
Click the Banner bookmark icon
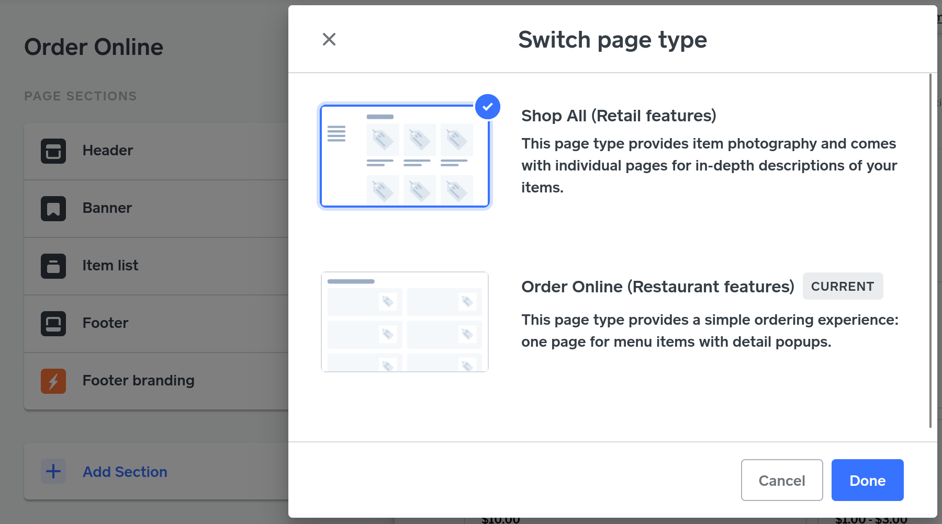[x=53, y=209]
